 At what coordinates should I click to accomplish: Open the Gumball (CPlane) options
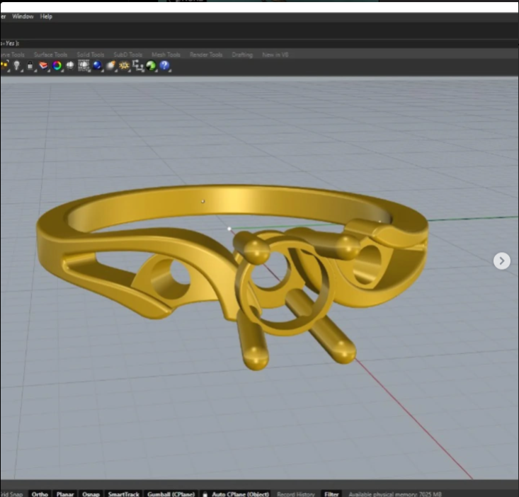click(x=171, y=493)
